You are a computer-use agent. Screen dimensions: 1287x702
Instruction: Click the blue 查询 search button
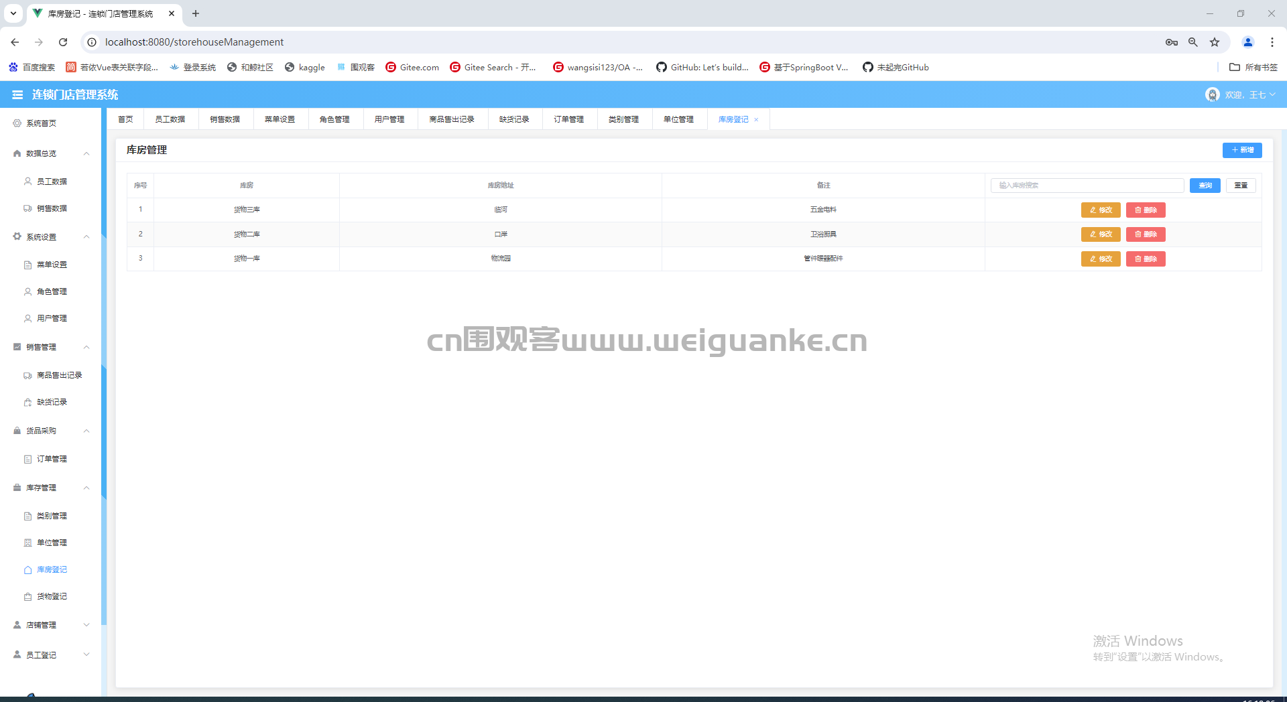pyautogui.click(x=1205, y=186)
